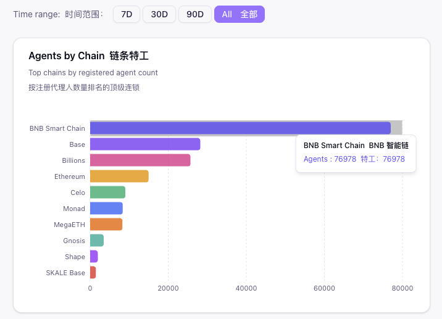Click the 'SKALE Base' axis label

pyautogui.click(x=65, y=273)
